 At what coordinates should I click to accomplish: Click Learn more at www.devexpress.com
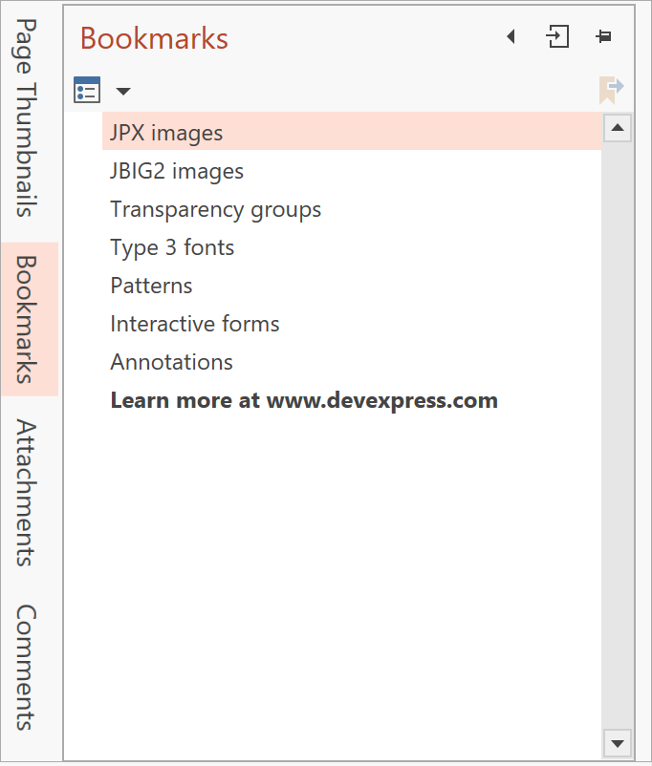(304, 400)
